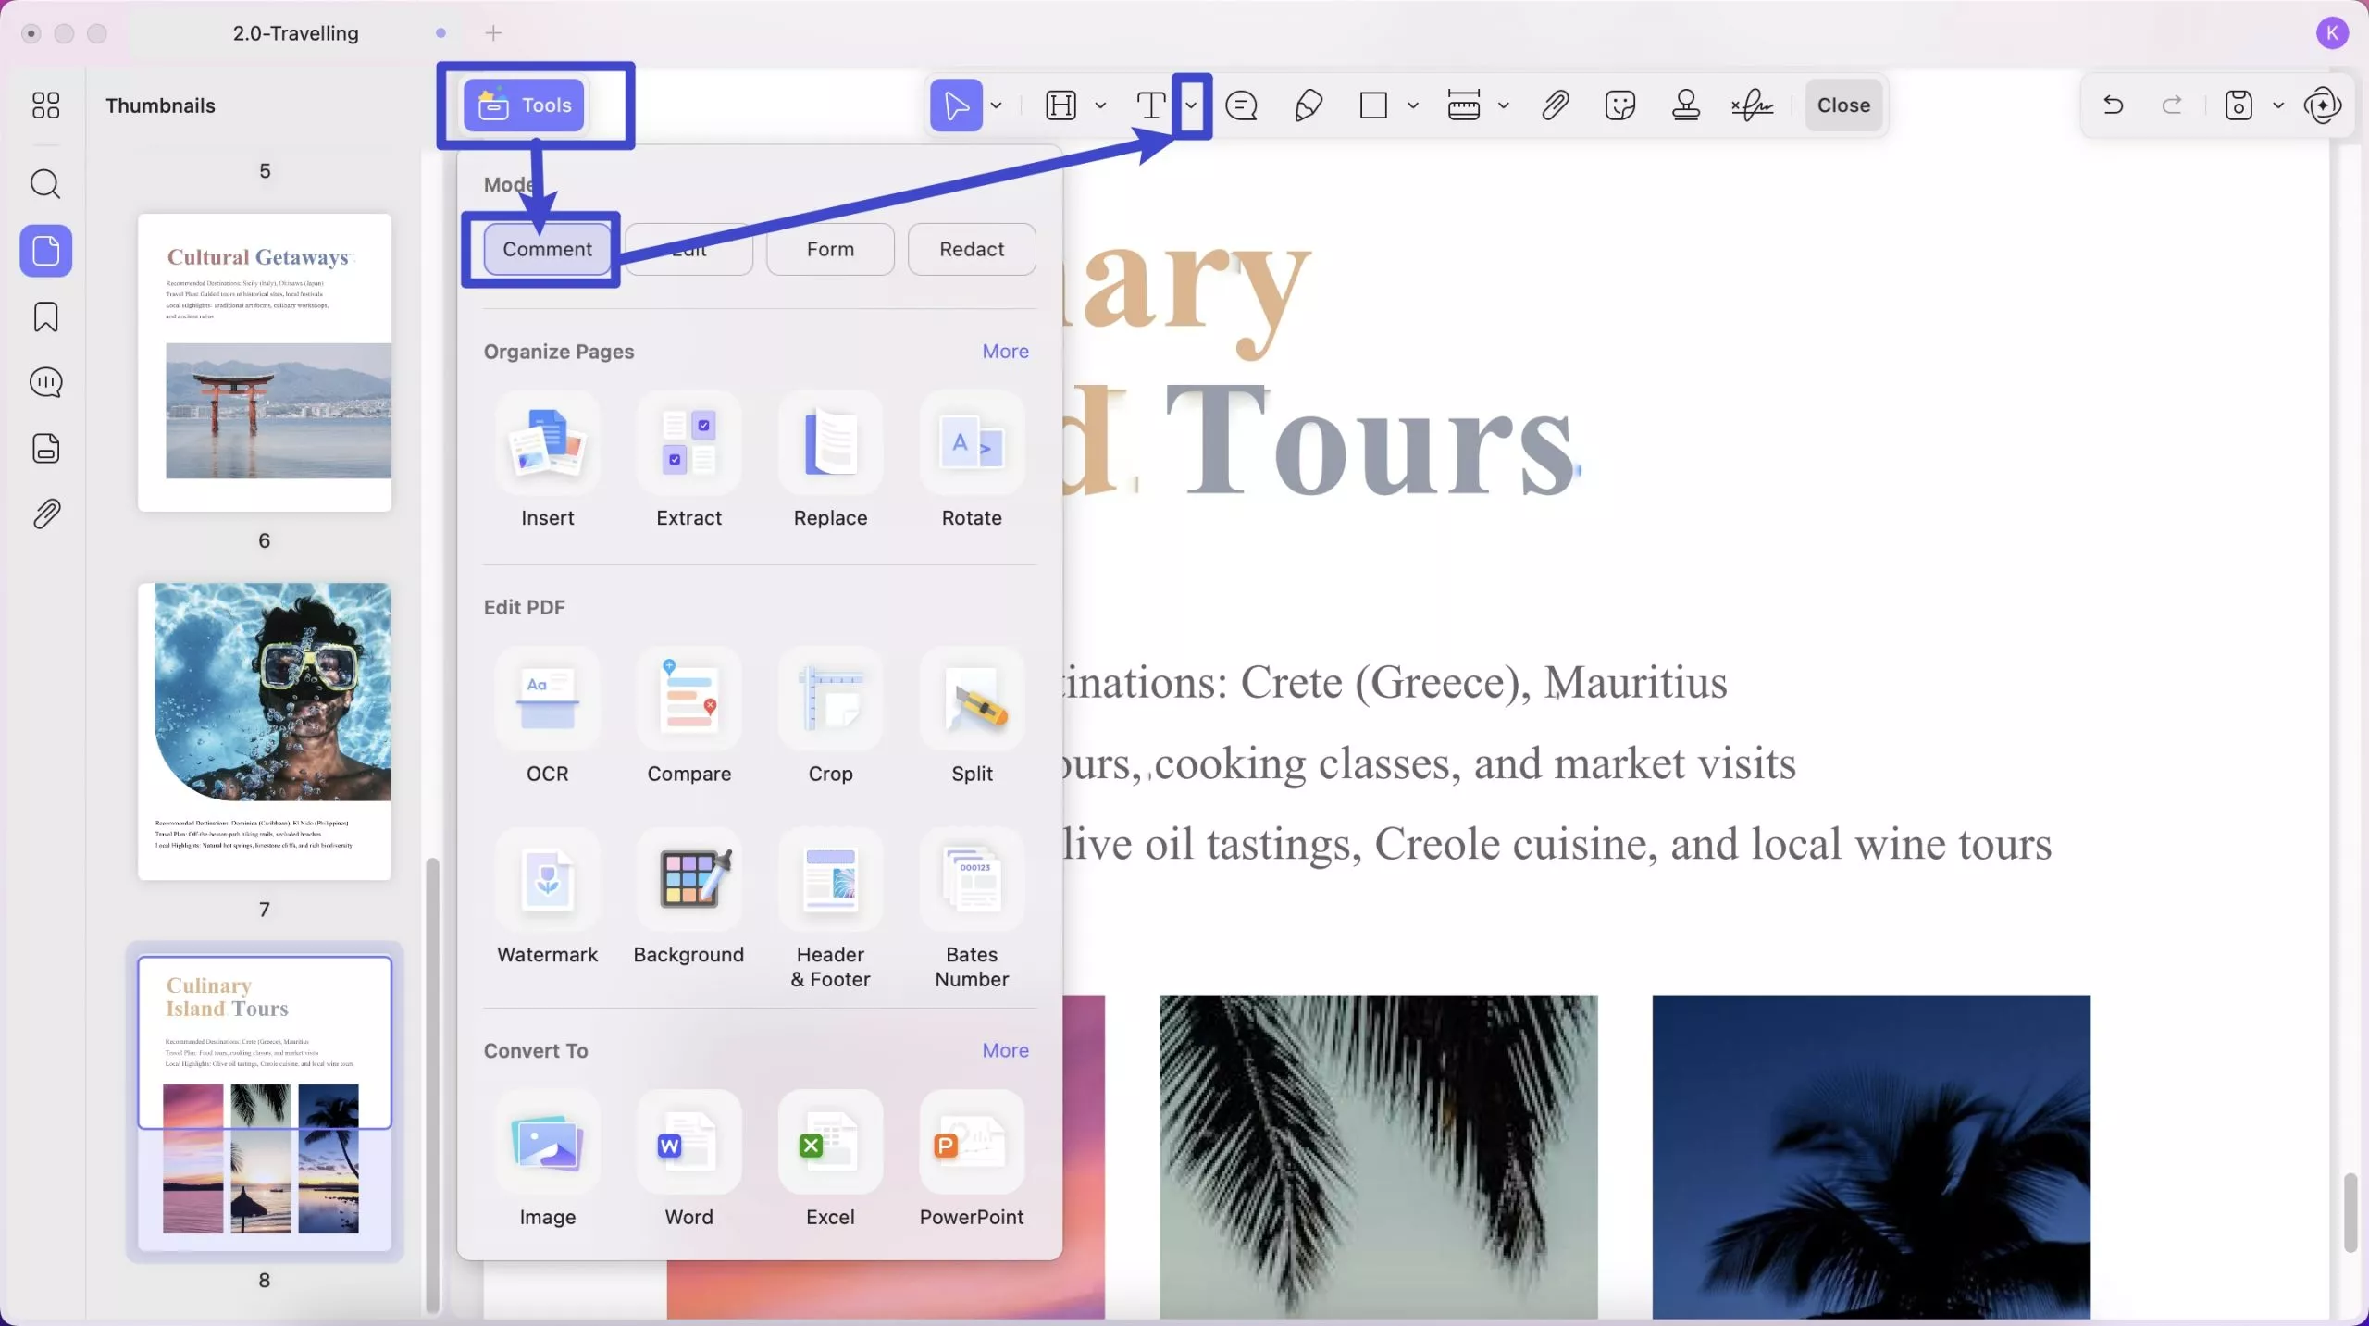
Task: Select the attachment paperclip toolbar icon
Action: pos(1555,105)
